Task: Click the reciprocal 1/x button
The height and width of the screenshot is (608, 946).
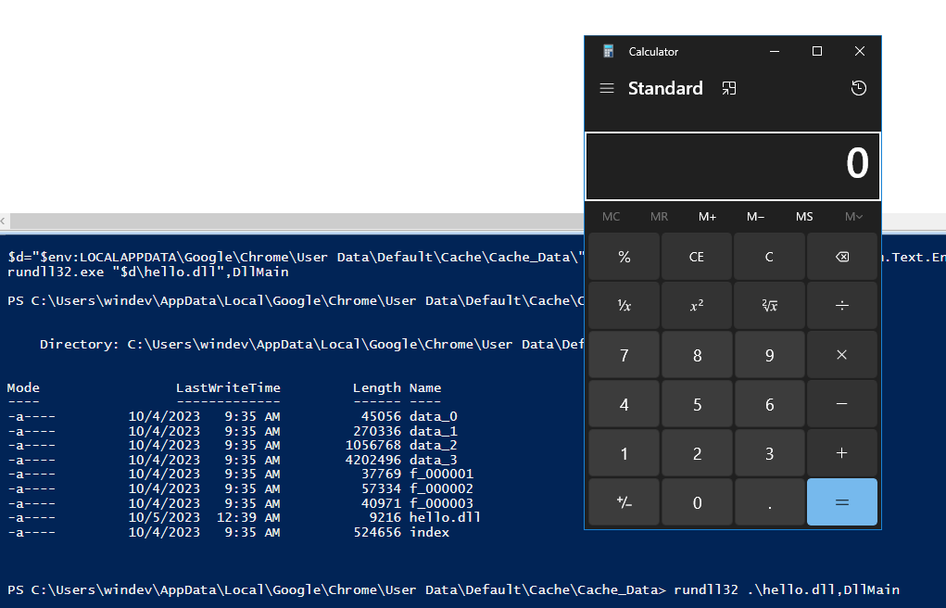Action: coord(624,306)
